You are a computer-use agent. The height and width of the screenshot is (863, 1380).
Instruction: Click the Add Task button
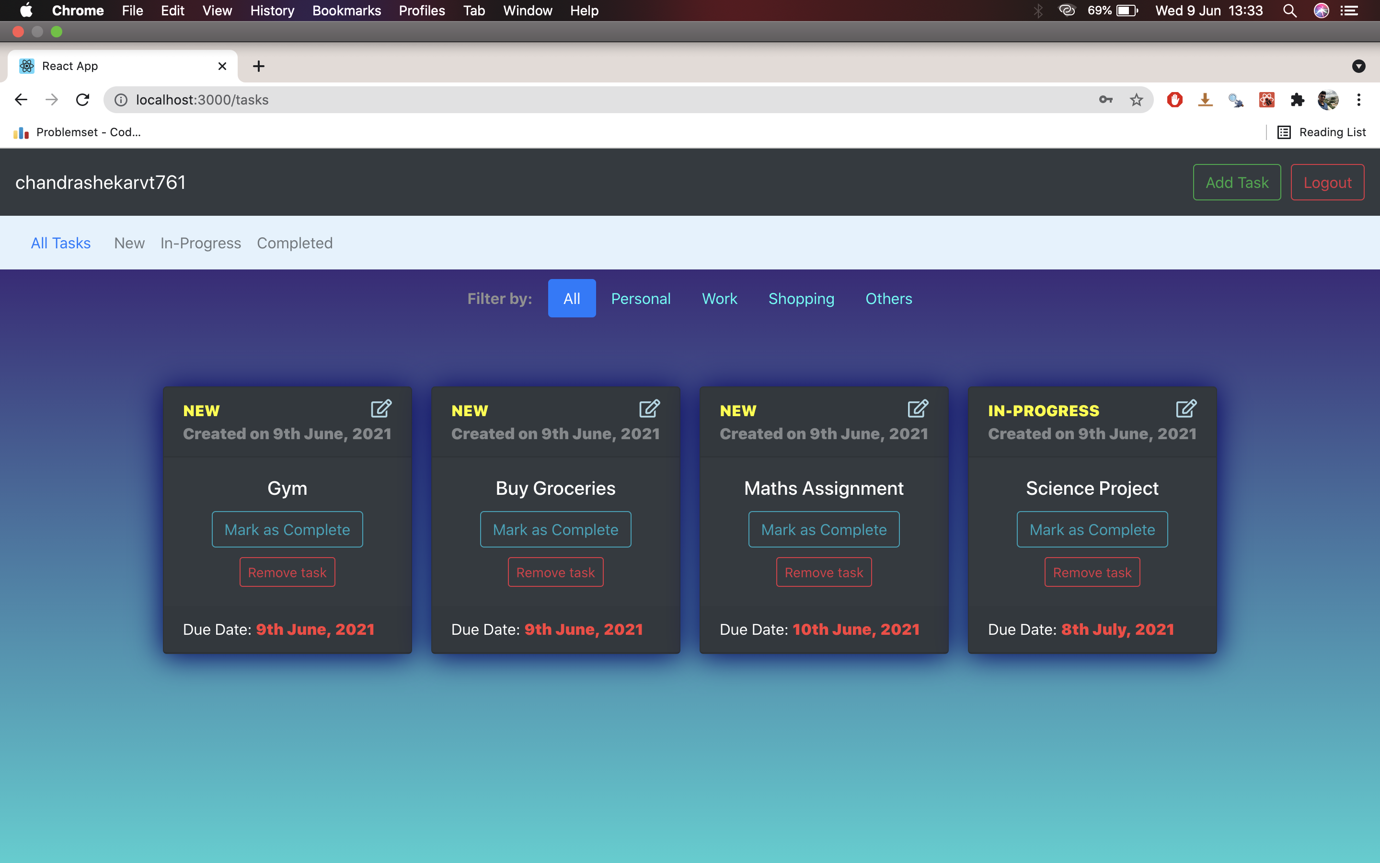[1236, 183]
